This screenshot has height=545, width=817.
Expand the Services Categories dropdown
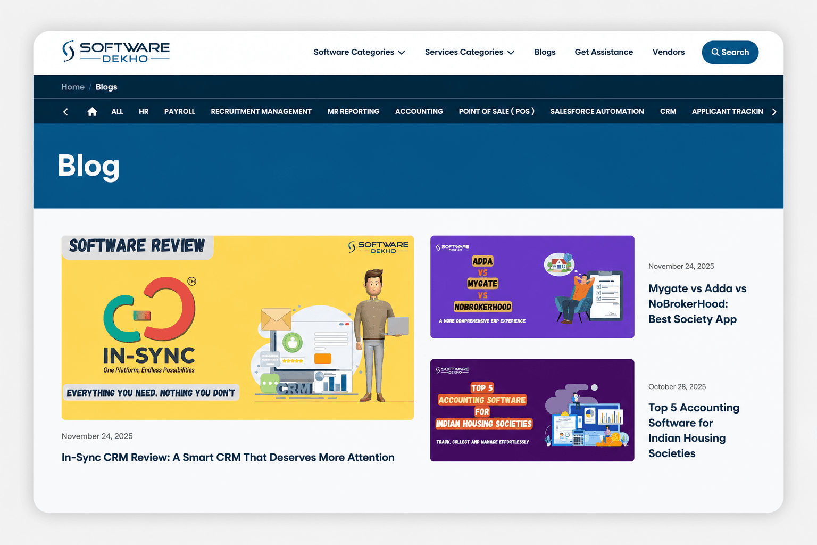470,52
